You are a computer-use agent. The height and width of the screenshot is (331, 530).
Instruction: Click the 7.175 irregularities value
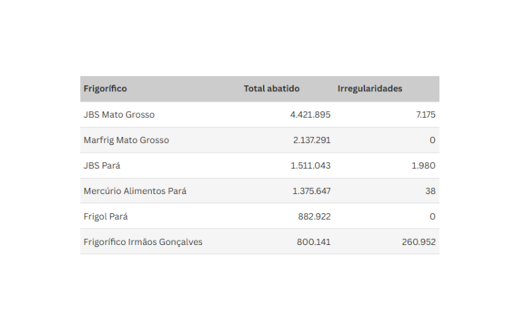coord(425,115)
